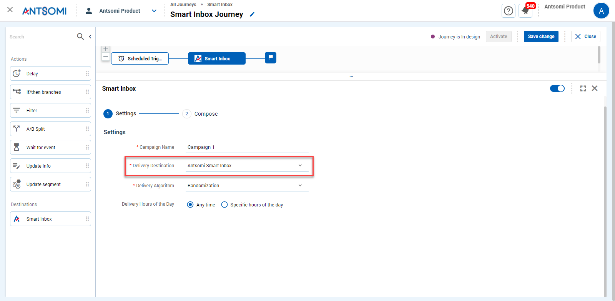Click the Destinations section heading

(24, 205)
